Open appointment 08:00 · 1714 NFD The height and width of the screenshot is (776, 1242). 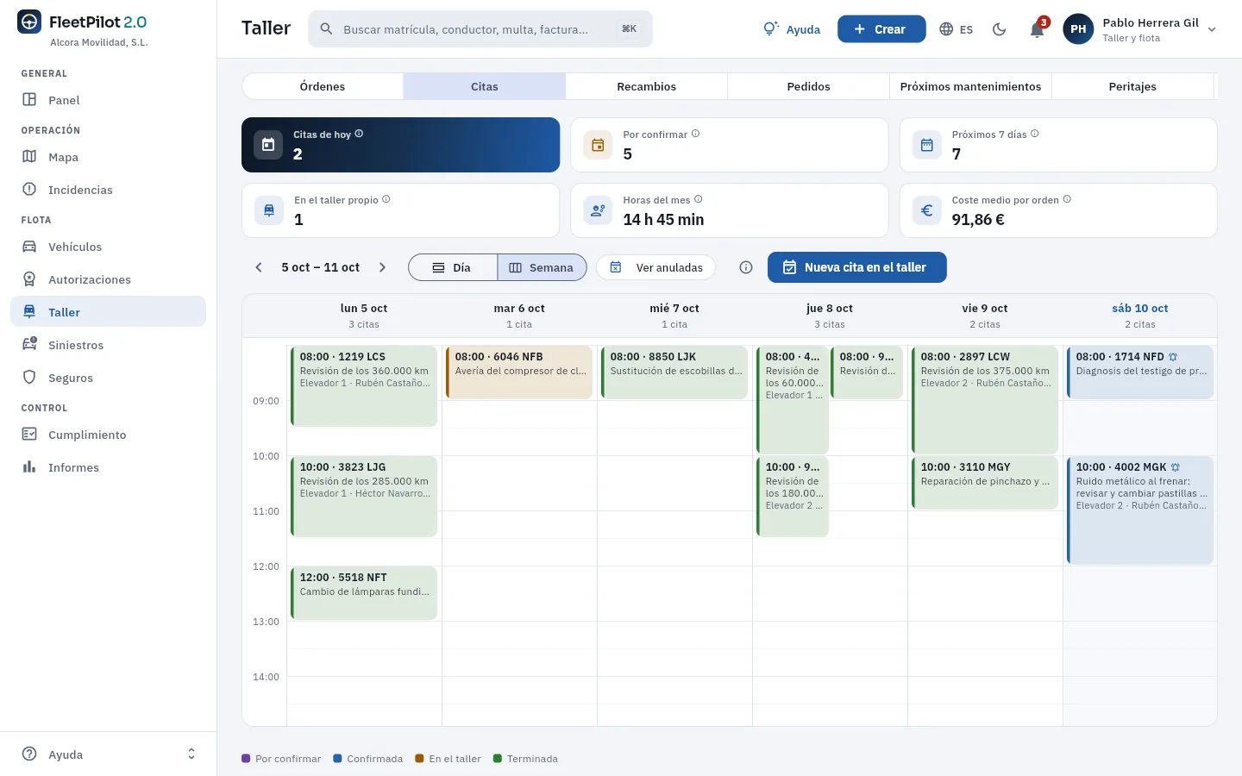tap(1140, 372)
